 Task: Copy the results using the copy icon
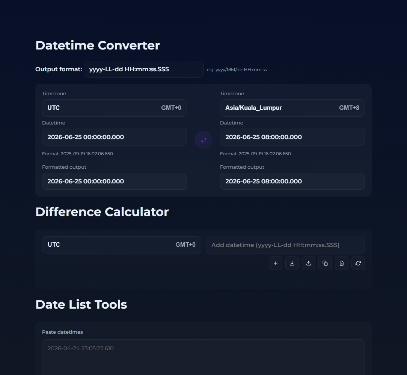[x=325, y=263]
